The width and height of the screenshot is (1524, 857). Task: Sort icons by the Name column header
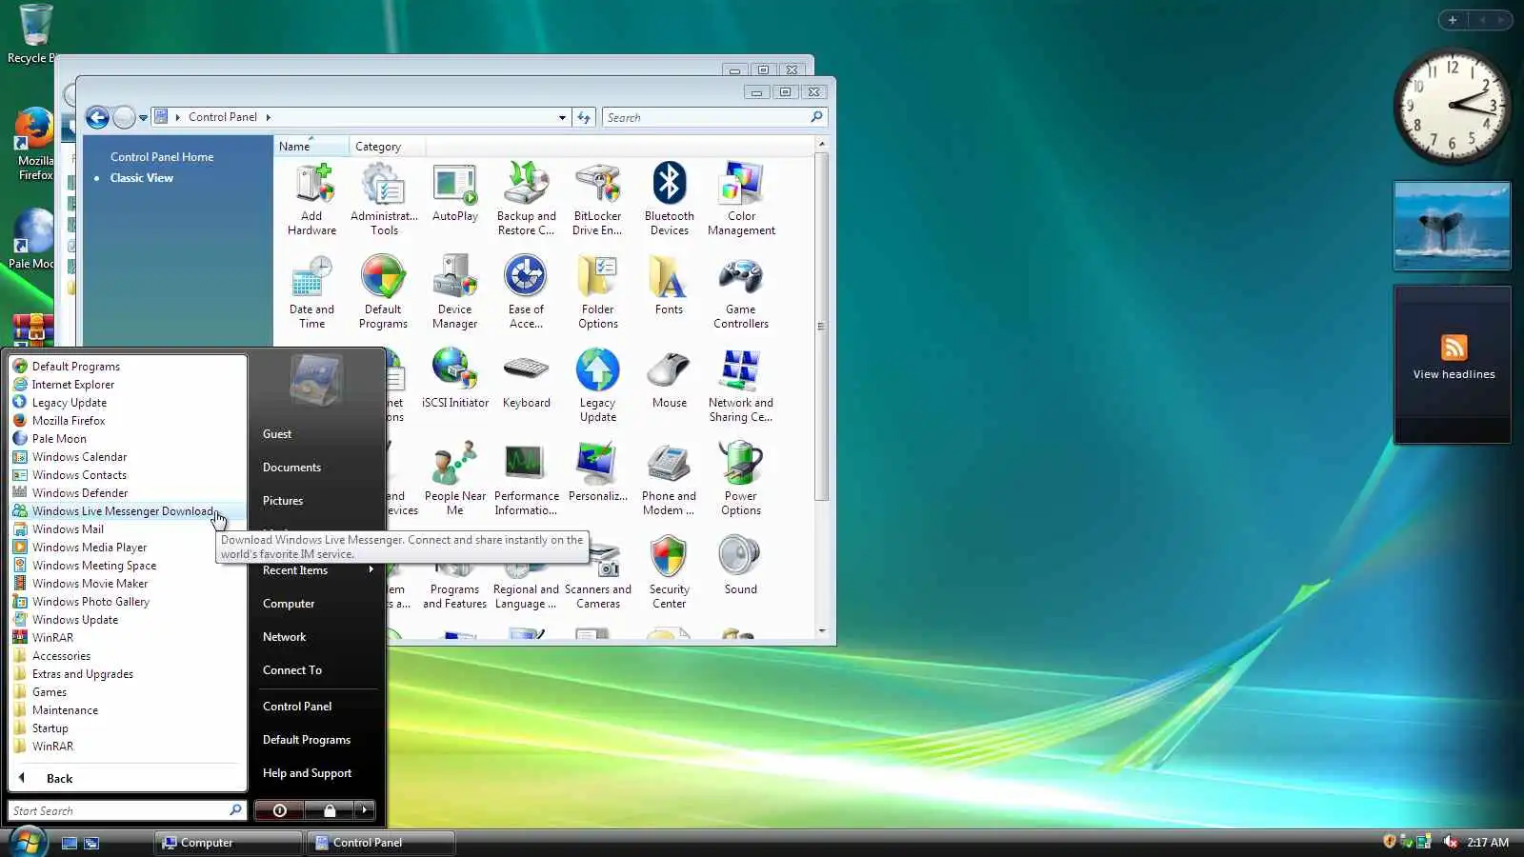311,147
